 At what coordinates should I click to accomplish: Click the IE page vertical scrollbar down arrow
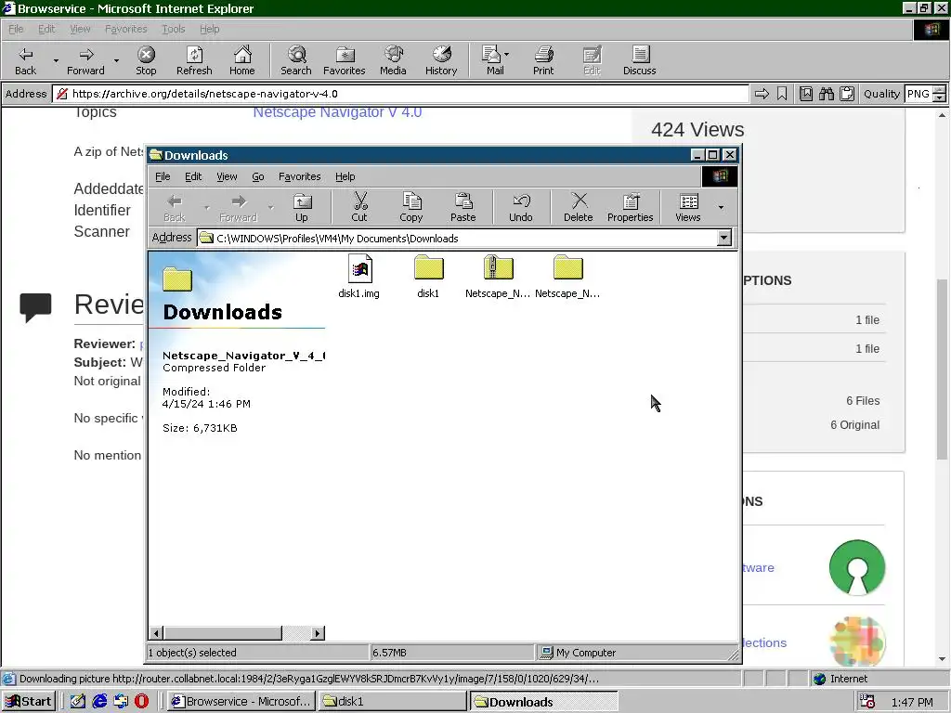click(x=942, y=659)
